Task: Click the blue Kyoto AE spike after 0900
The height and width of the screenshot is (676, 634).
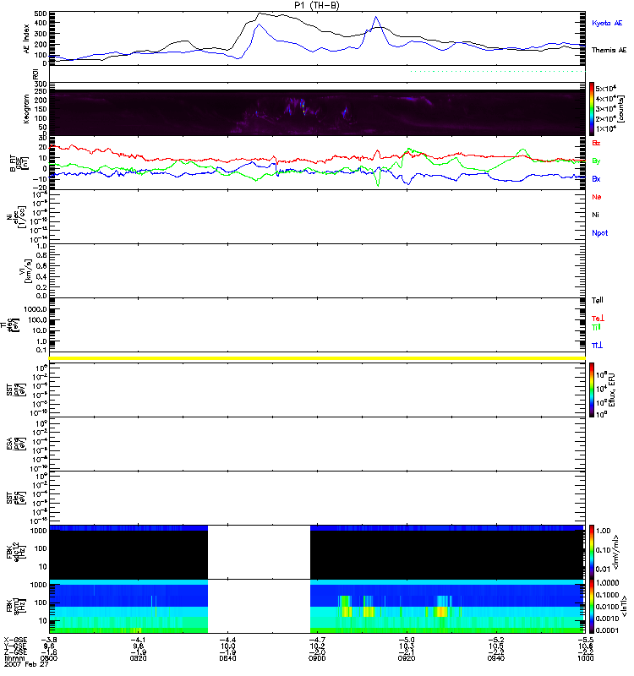Action: coord(376,18)
